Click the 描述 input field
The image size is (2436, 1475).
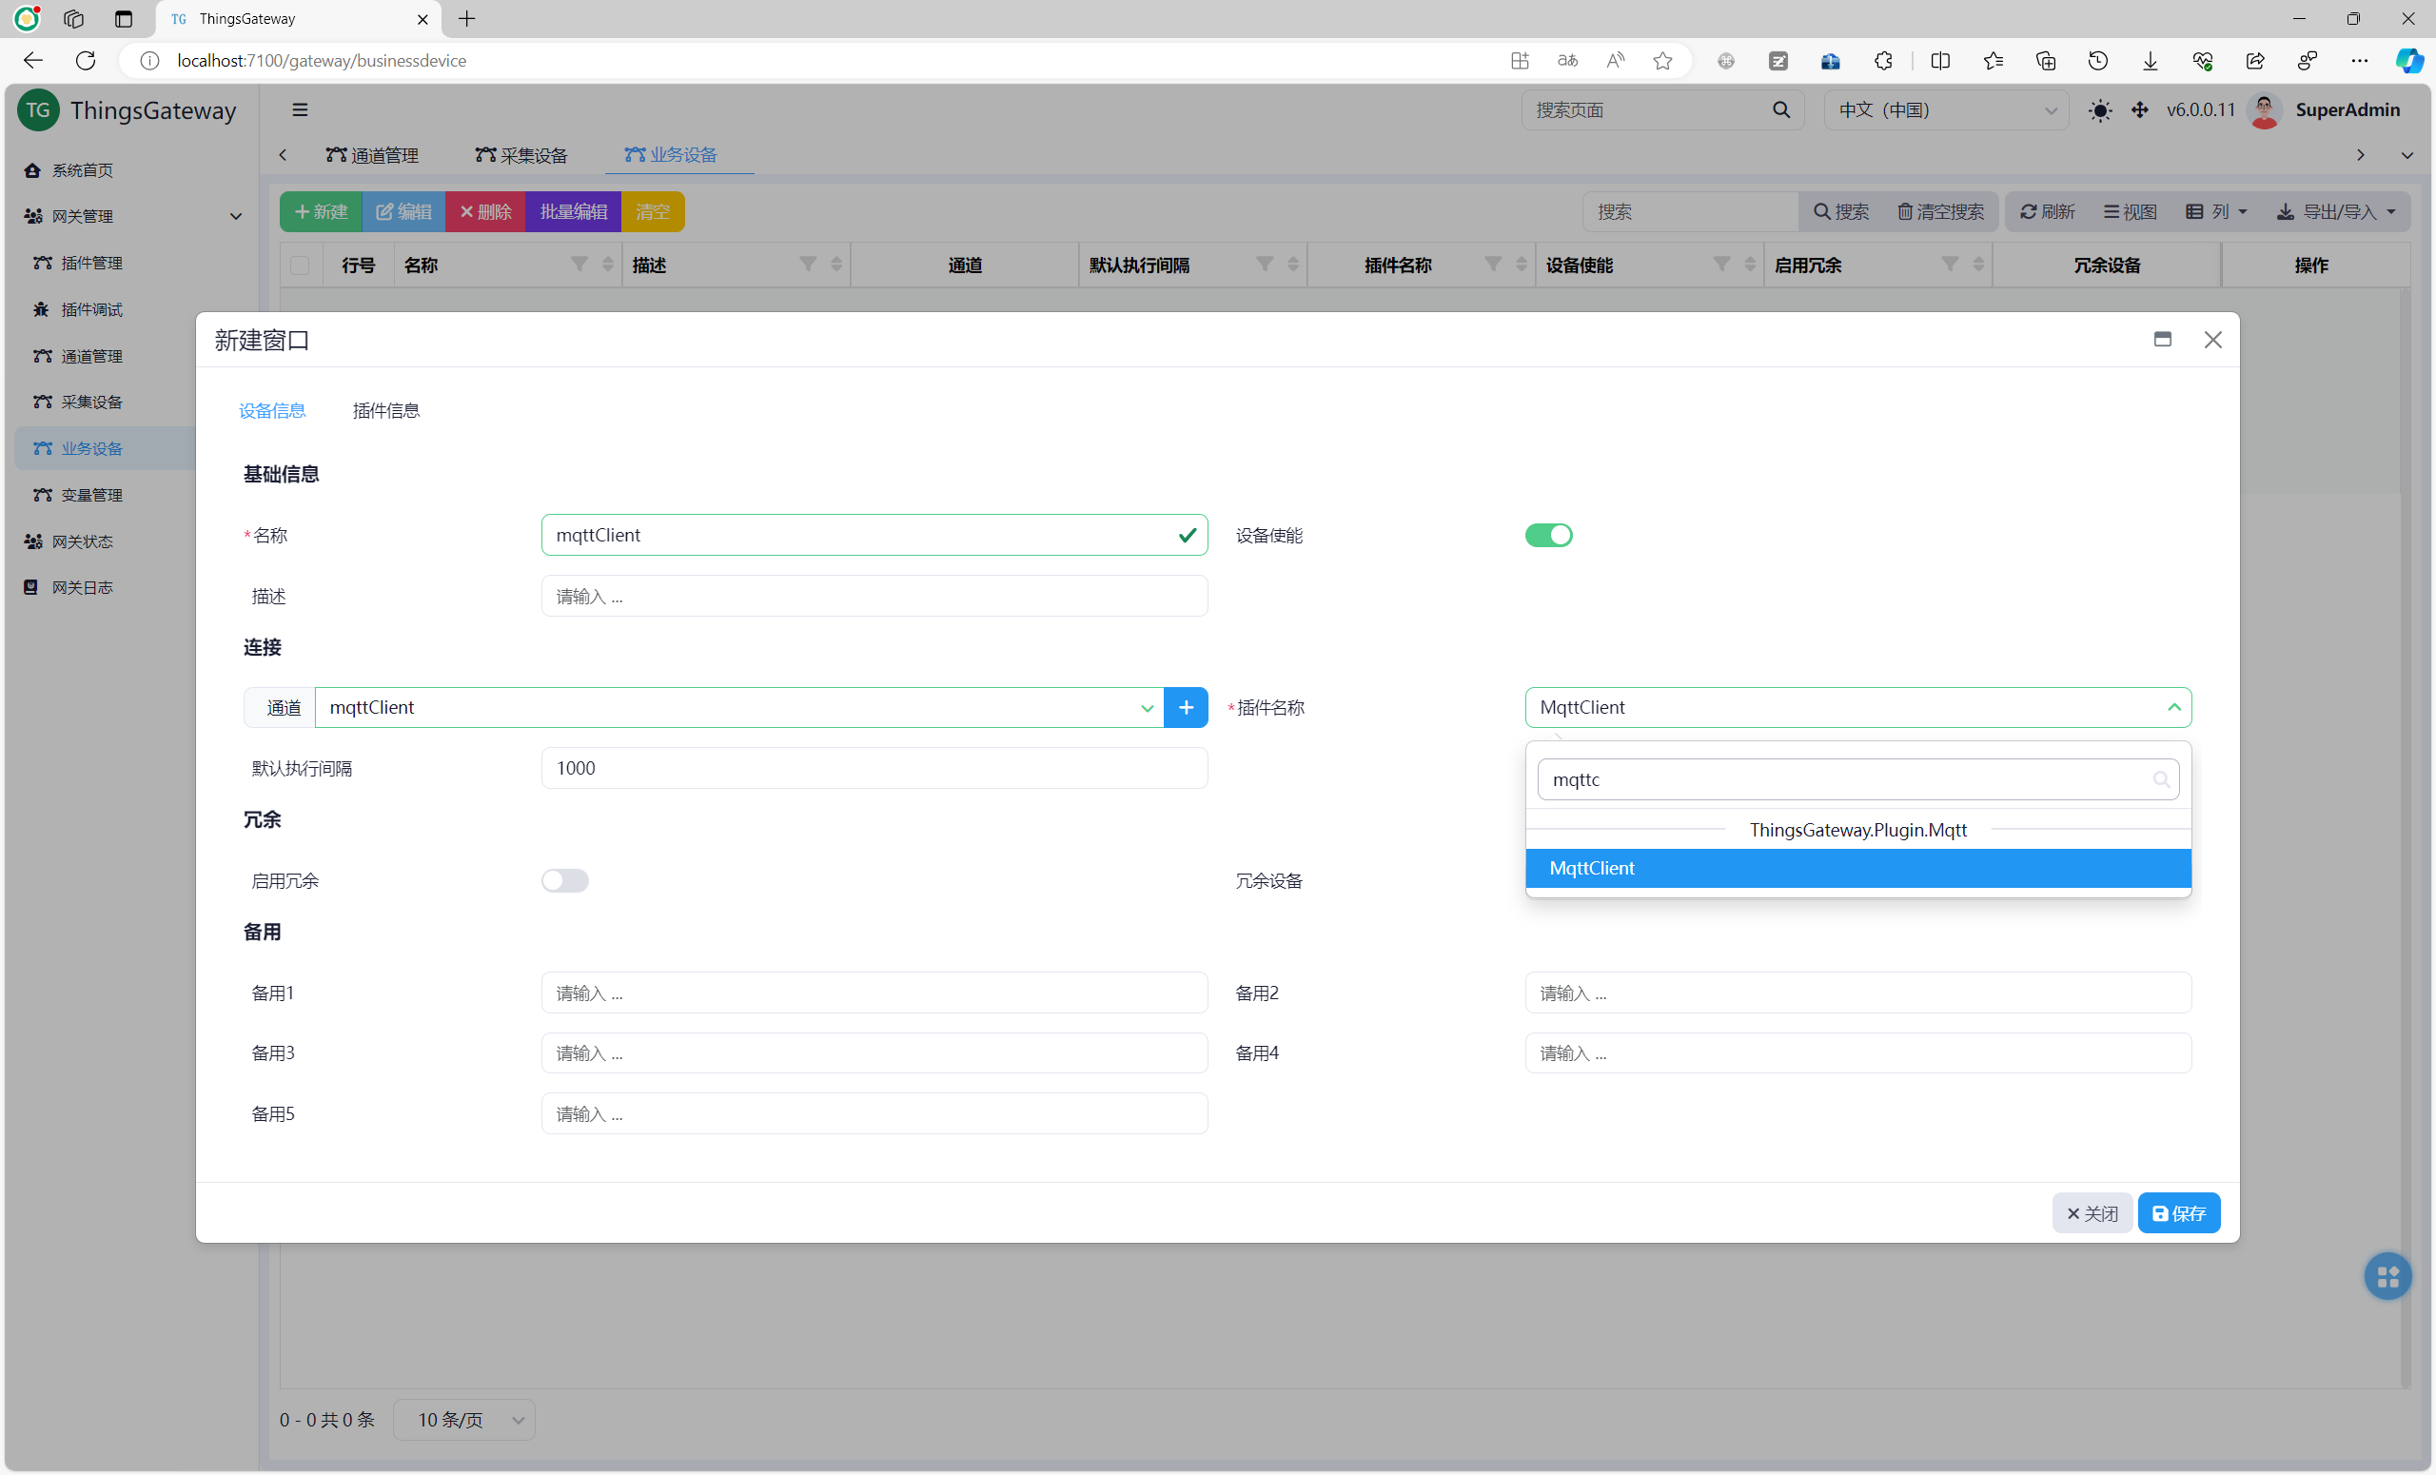point(874,596)
